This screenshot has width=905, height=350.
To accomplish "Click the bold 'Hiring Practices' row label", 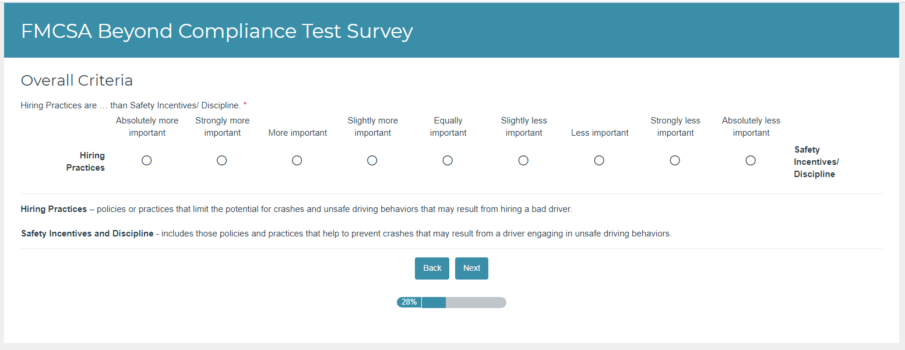I will tap(86, 162).
